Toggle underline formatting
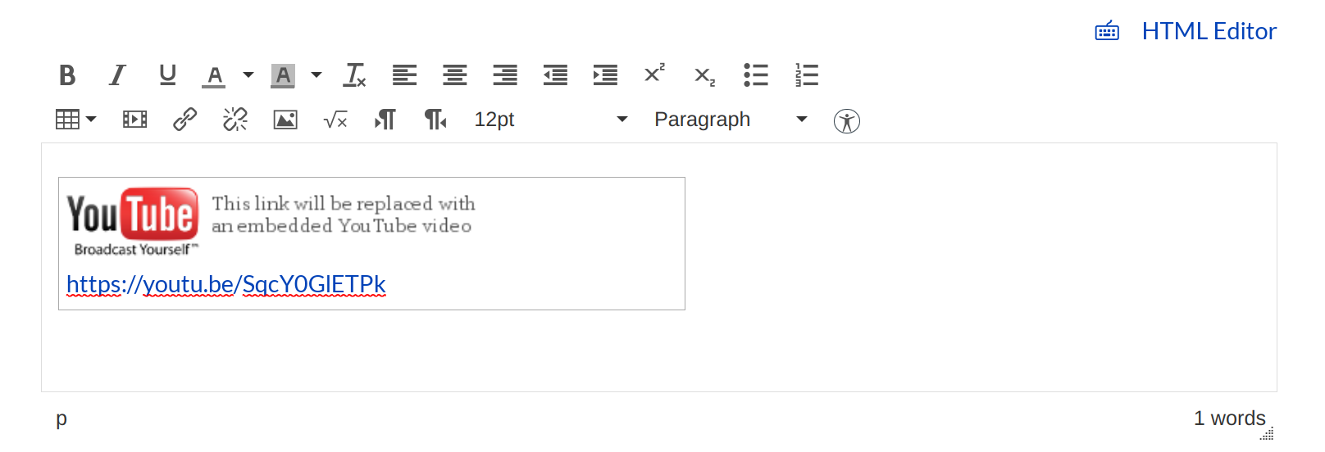Image resolution: width=1325 pixels, height=452 pixels. click(x=167, y=75)
